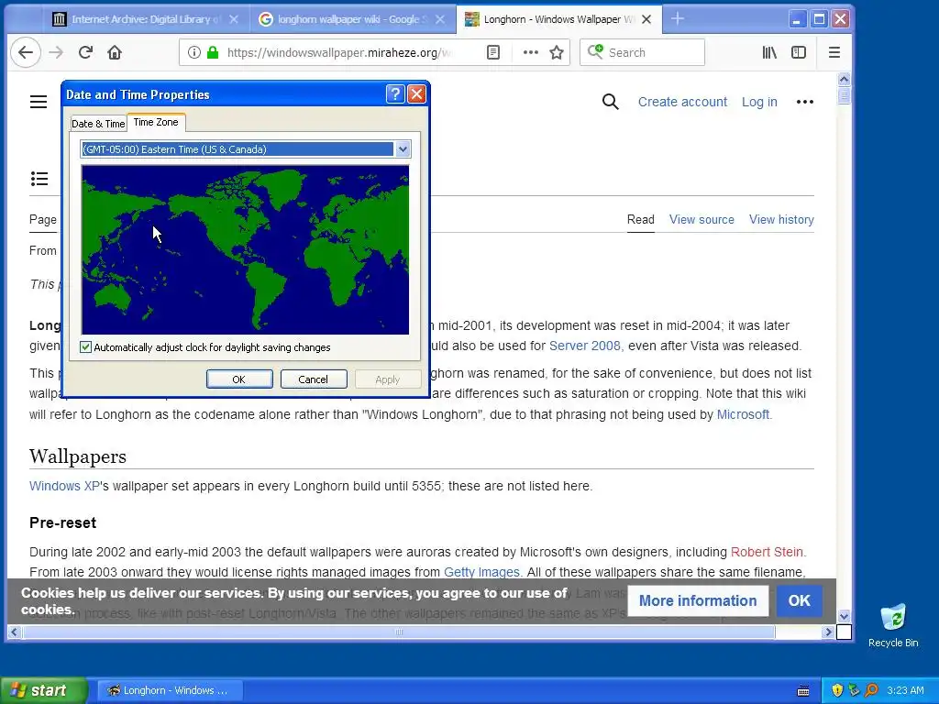Open Firefox hamburger menu
Viewport: 939px width, 704px height.
coord(834,52)
